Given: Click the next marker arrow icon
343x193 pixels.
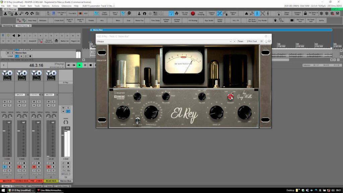Looking at the screenshot, I should [19, 36].
